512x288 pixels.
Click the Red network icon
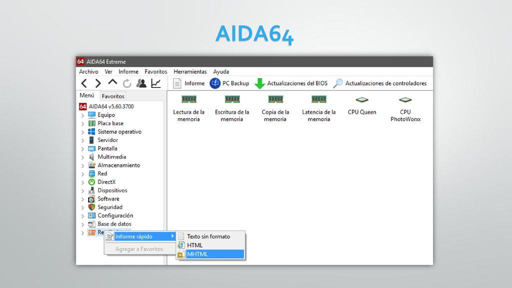coord(92,173)
